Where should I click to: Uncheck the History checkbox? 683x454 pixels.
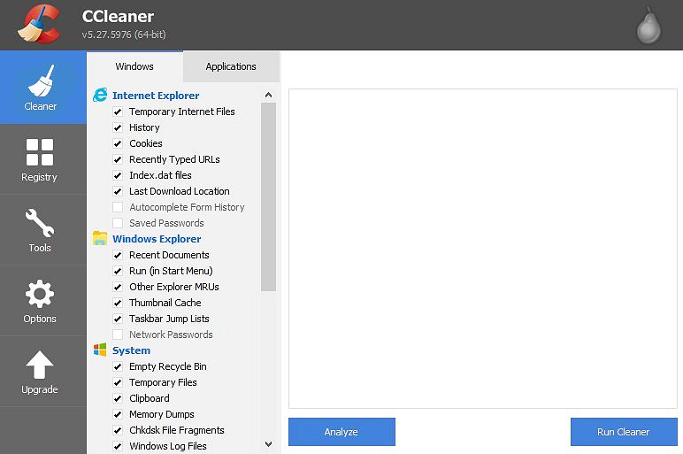click(118, 127)
